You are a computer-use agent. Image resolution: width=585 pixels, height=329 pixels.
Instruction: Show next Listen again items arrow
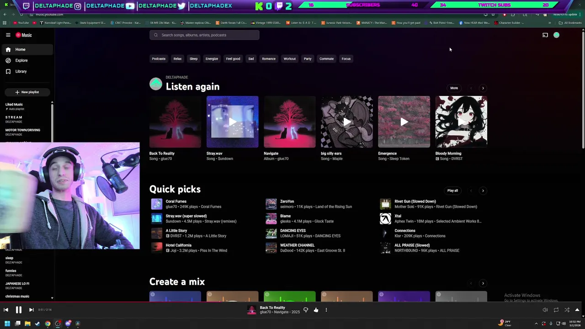tap(483, 88)
